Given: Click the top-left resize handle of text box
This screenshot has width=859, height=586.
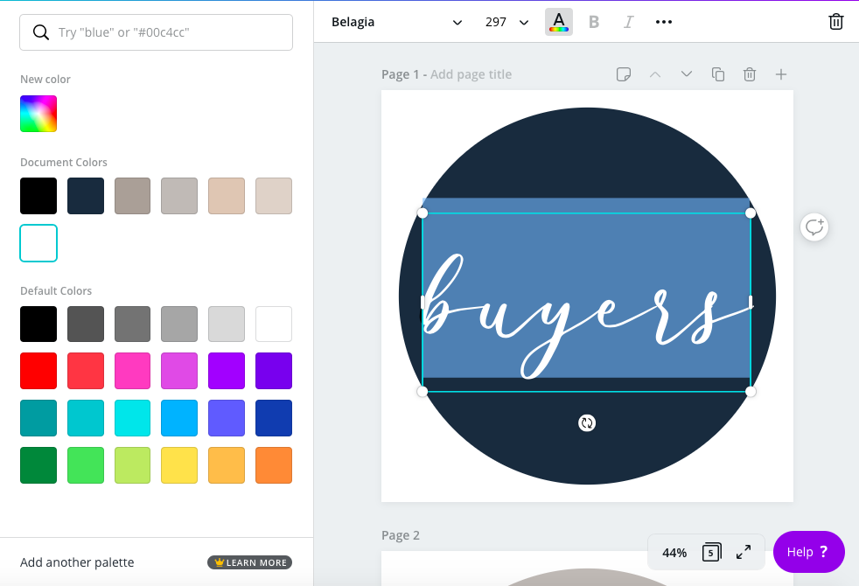Looking at the screenshot, I should (423, 213).
